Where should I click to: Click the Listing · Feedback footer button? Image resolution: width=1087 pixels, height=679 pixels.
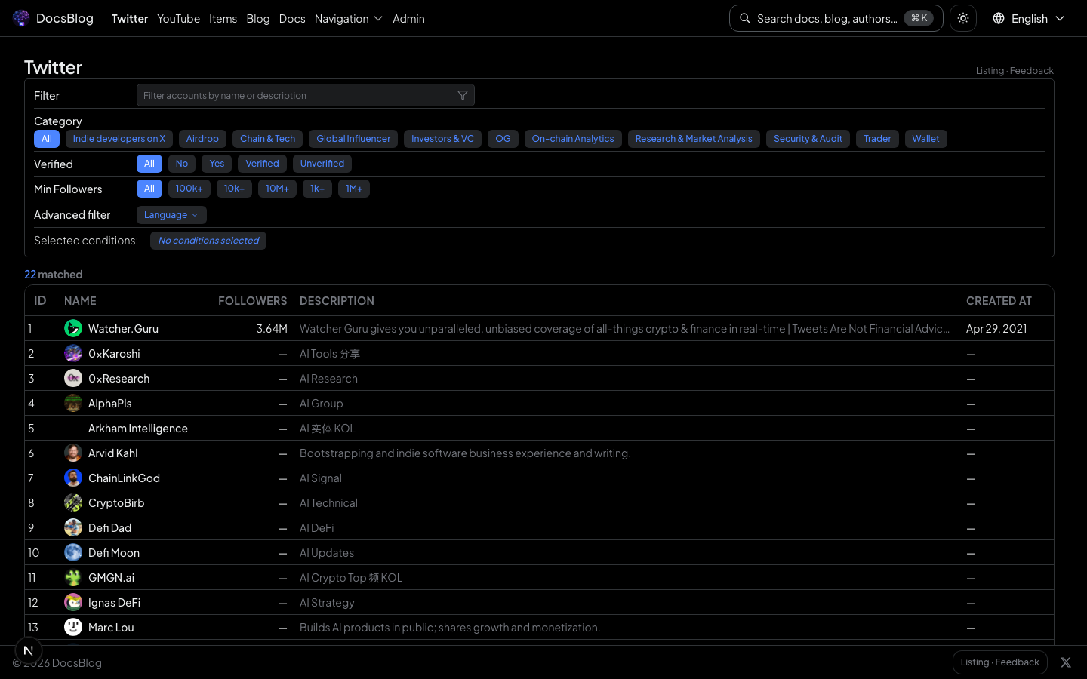999,662
